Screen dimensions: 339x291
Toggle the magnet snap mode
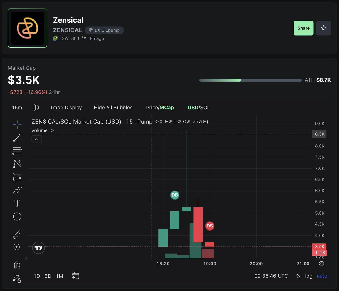[x=17, y=265]
